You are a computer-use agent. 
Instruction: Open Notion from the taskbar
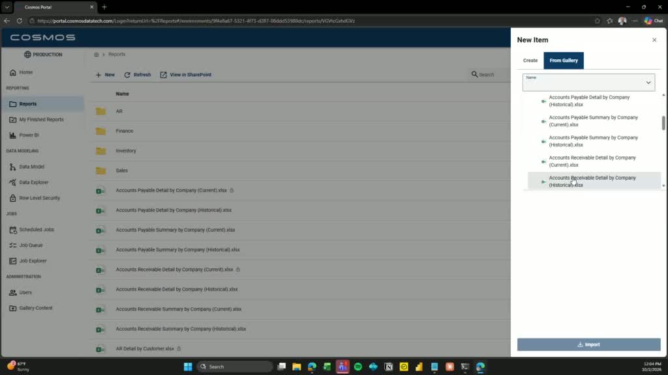[389, 367]
